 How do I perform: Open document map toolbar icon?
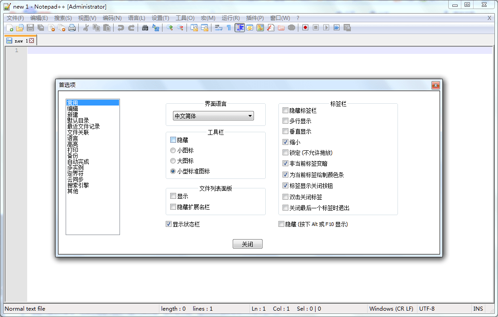pyautogui.click(x=260, y=28)
